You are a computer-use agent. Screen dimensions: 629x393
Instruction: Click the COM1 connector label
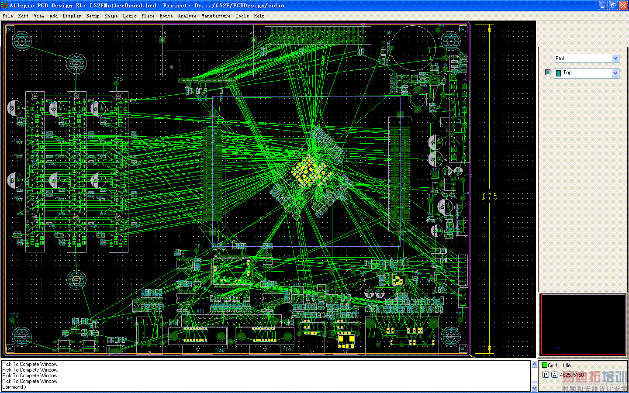point(288,349)
